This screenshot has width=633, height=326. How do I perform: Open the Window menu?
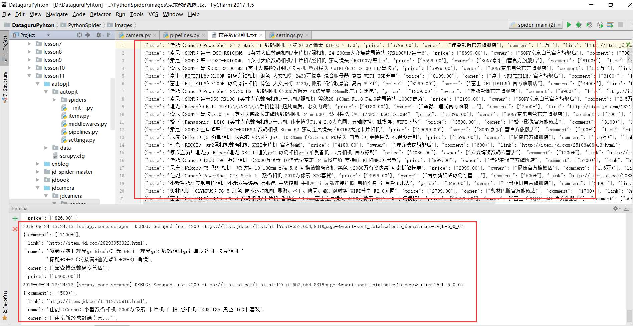(x=173, y=14)
